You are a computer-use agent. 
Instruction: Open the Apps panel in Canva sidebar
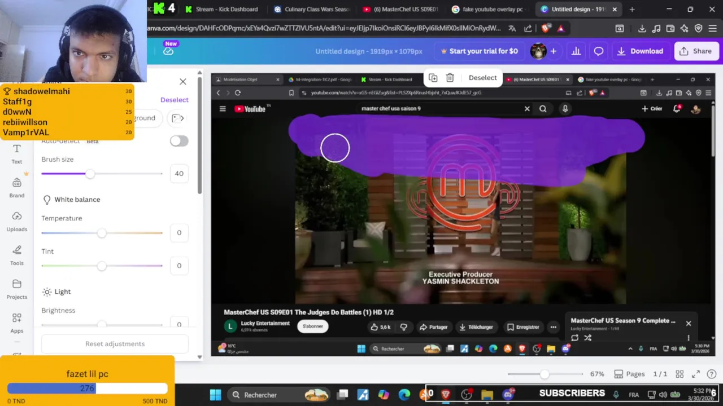(17, 323)
